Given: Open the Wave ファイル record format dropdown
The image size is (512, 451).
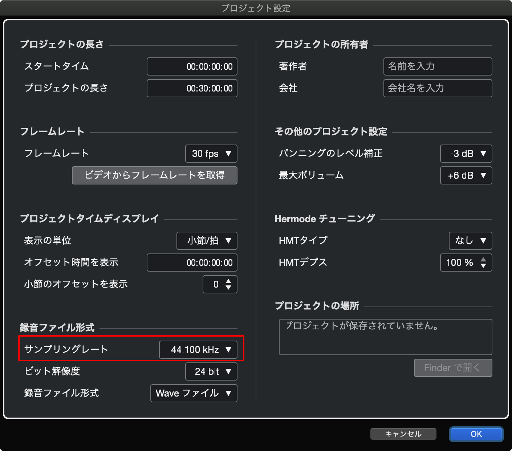Looking at the screenshot, I should pos(194,393).
